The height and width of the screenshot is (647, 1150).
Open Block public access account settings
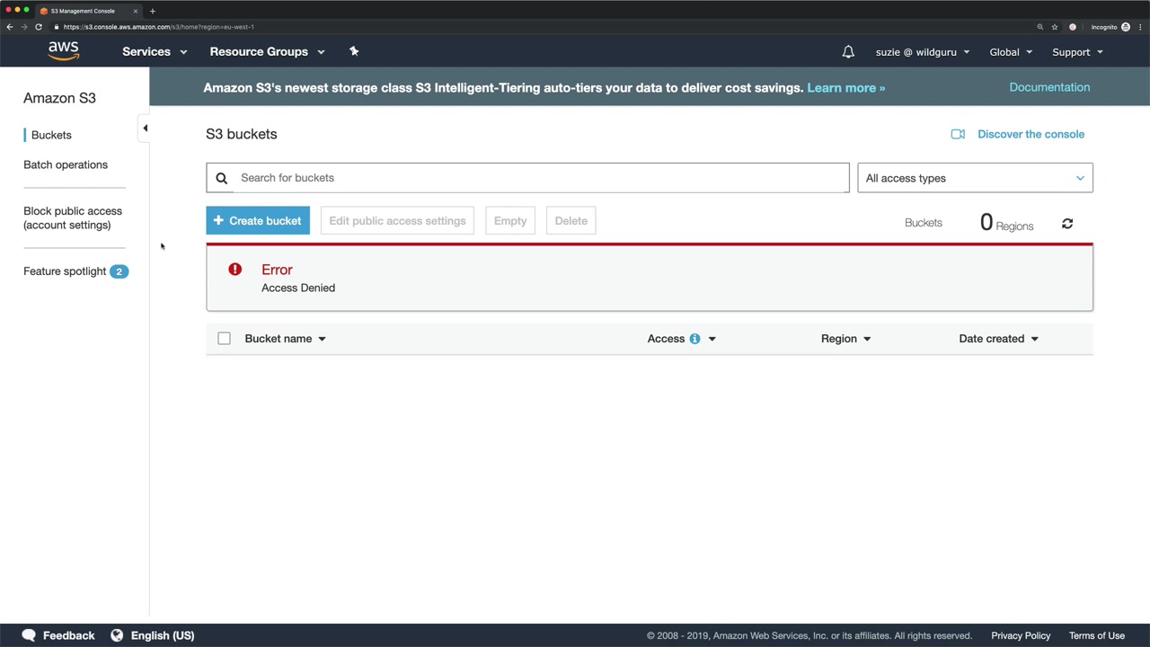[x=73, y=218]
